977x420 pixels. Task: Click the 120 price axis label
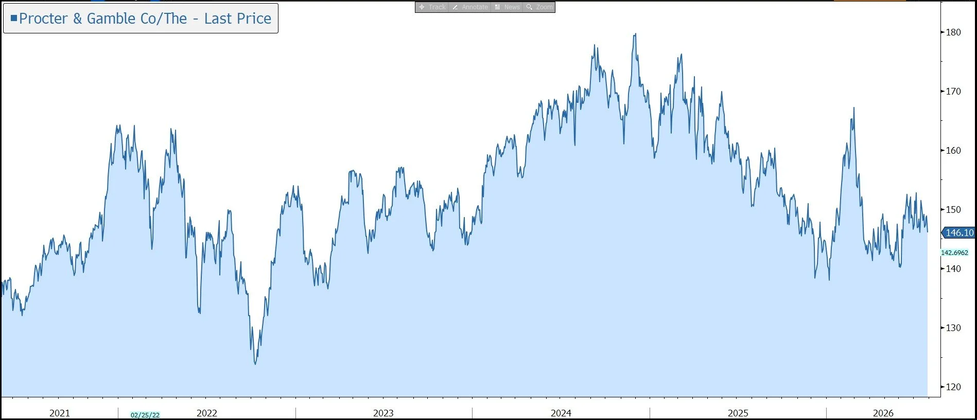953,387
